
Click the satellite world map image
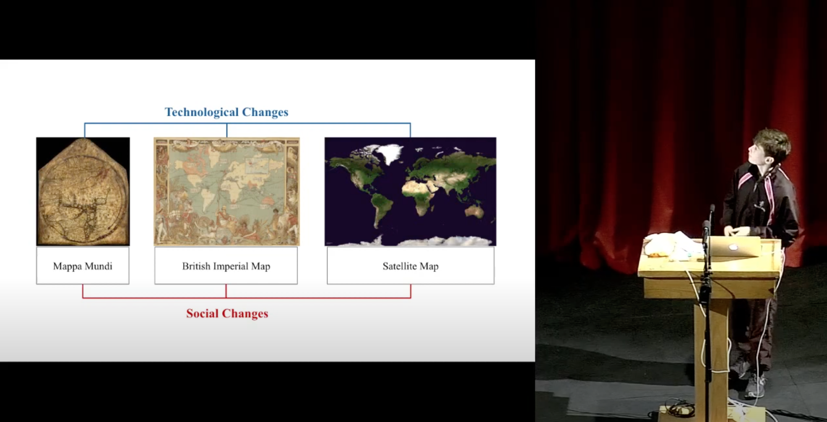410,191
